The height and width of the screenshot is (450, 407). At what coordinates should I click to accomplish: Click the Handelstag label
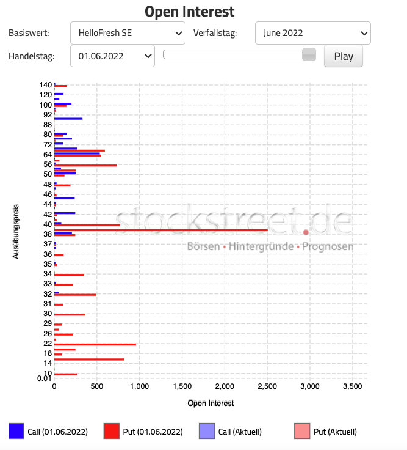coord(32,56)
